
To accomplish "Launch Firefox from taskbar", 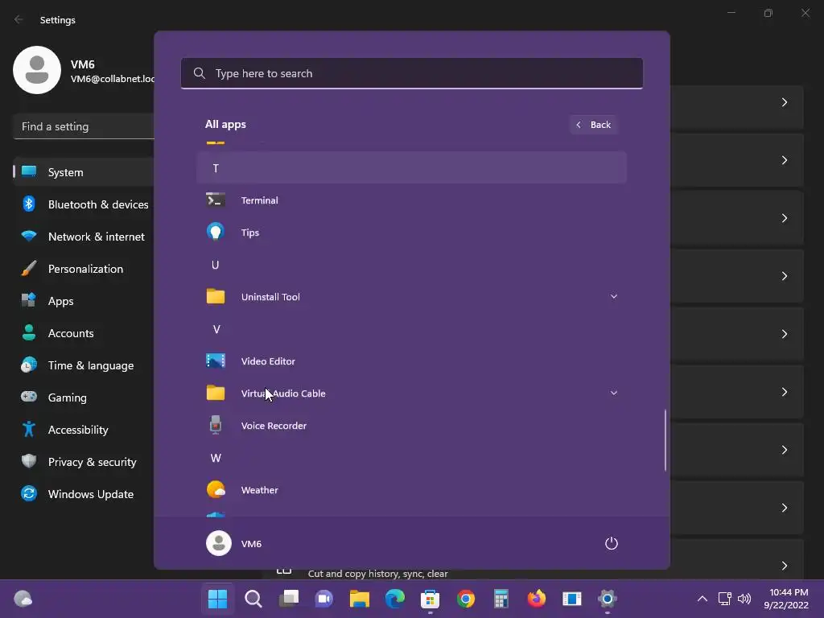I will pyautogui.click(x=536, y=599).
